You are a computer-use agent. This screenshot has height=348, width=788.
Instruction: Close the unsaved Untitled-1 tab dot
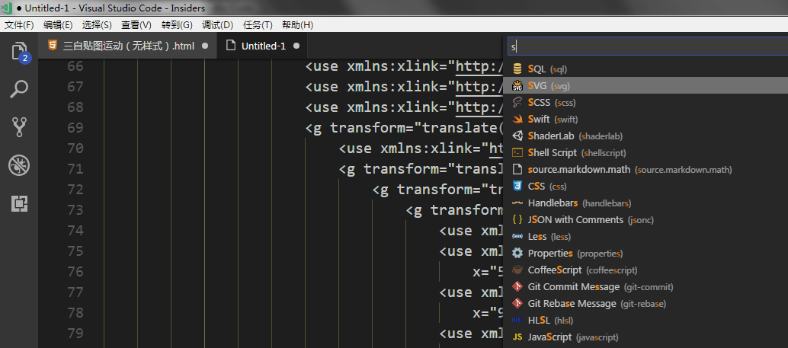(296, 46)
